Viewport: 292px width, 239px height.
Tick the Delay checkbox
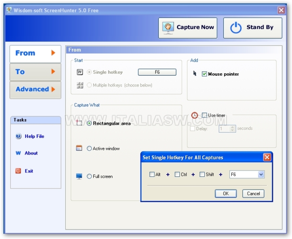[x=193, y=129]
